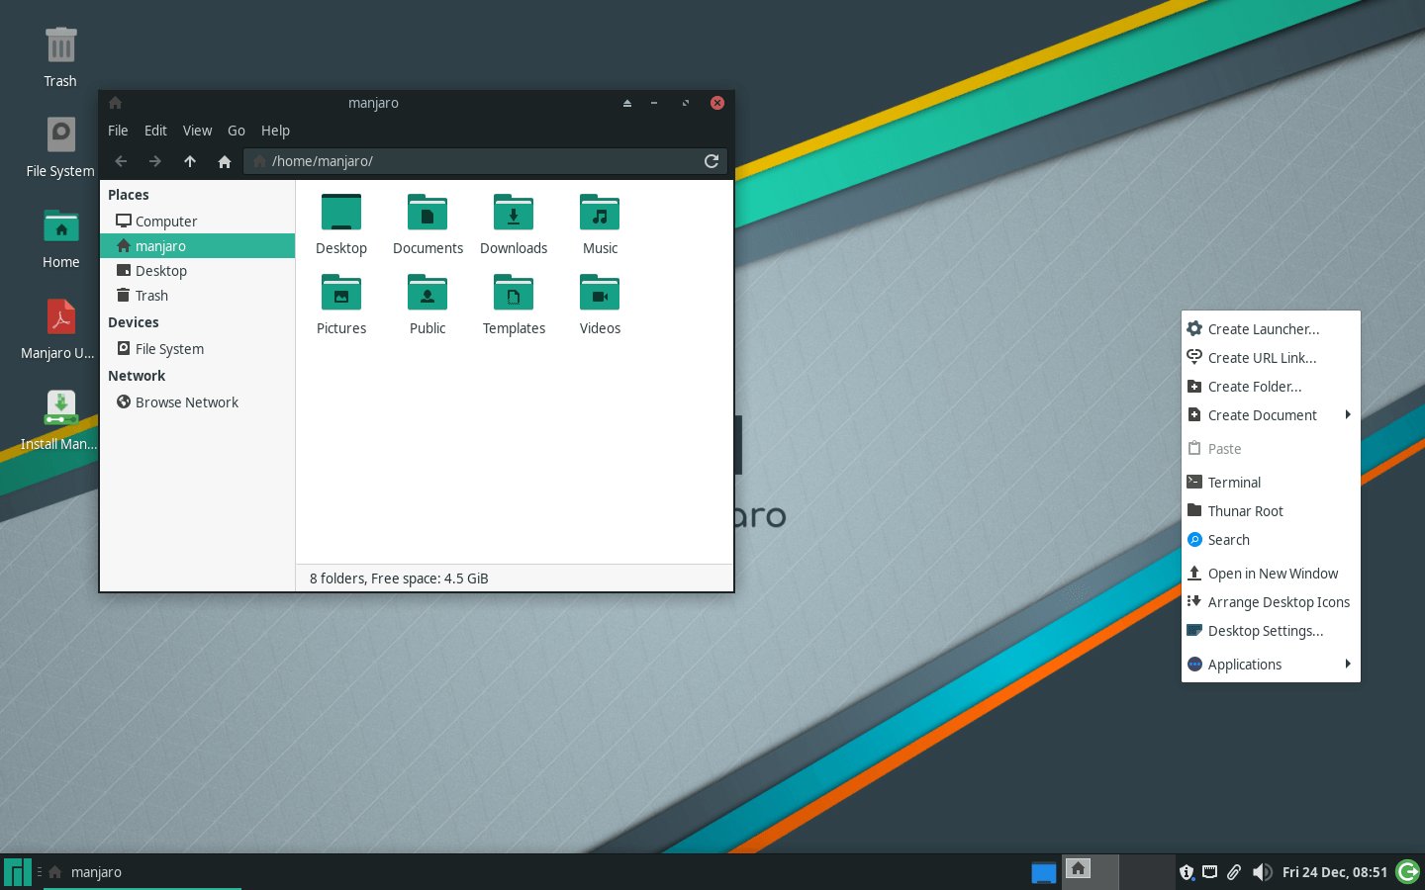Choose Open in New Window

(1271, 574)
